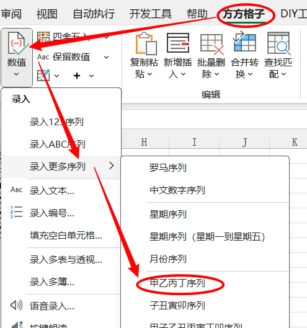Expand the 保留数值 dropdown arrow

[106, 57]
